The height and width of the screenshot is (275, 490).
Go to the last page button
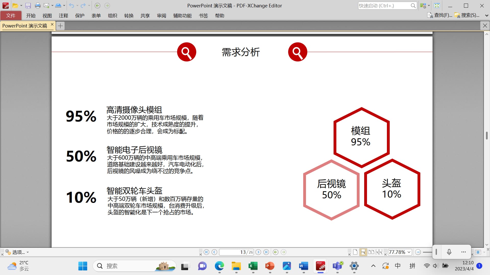[x=266, y=252]
